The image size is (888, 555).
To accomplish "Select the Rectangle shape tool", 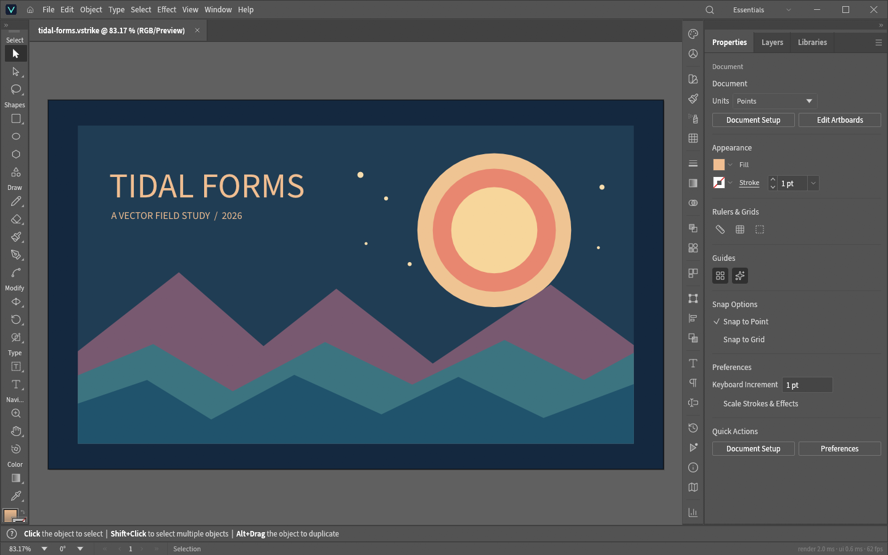I will 15,118.
